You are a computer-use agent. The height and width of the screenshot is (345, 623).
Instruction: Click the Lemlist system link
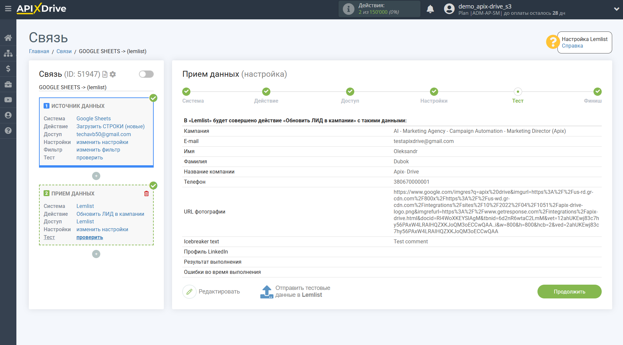[85, 206]
